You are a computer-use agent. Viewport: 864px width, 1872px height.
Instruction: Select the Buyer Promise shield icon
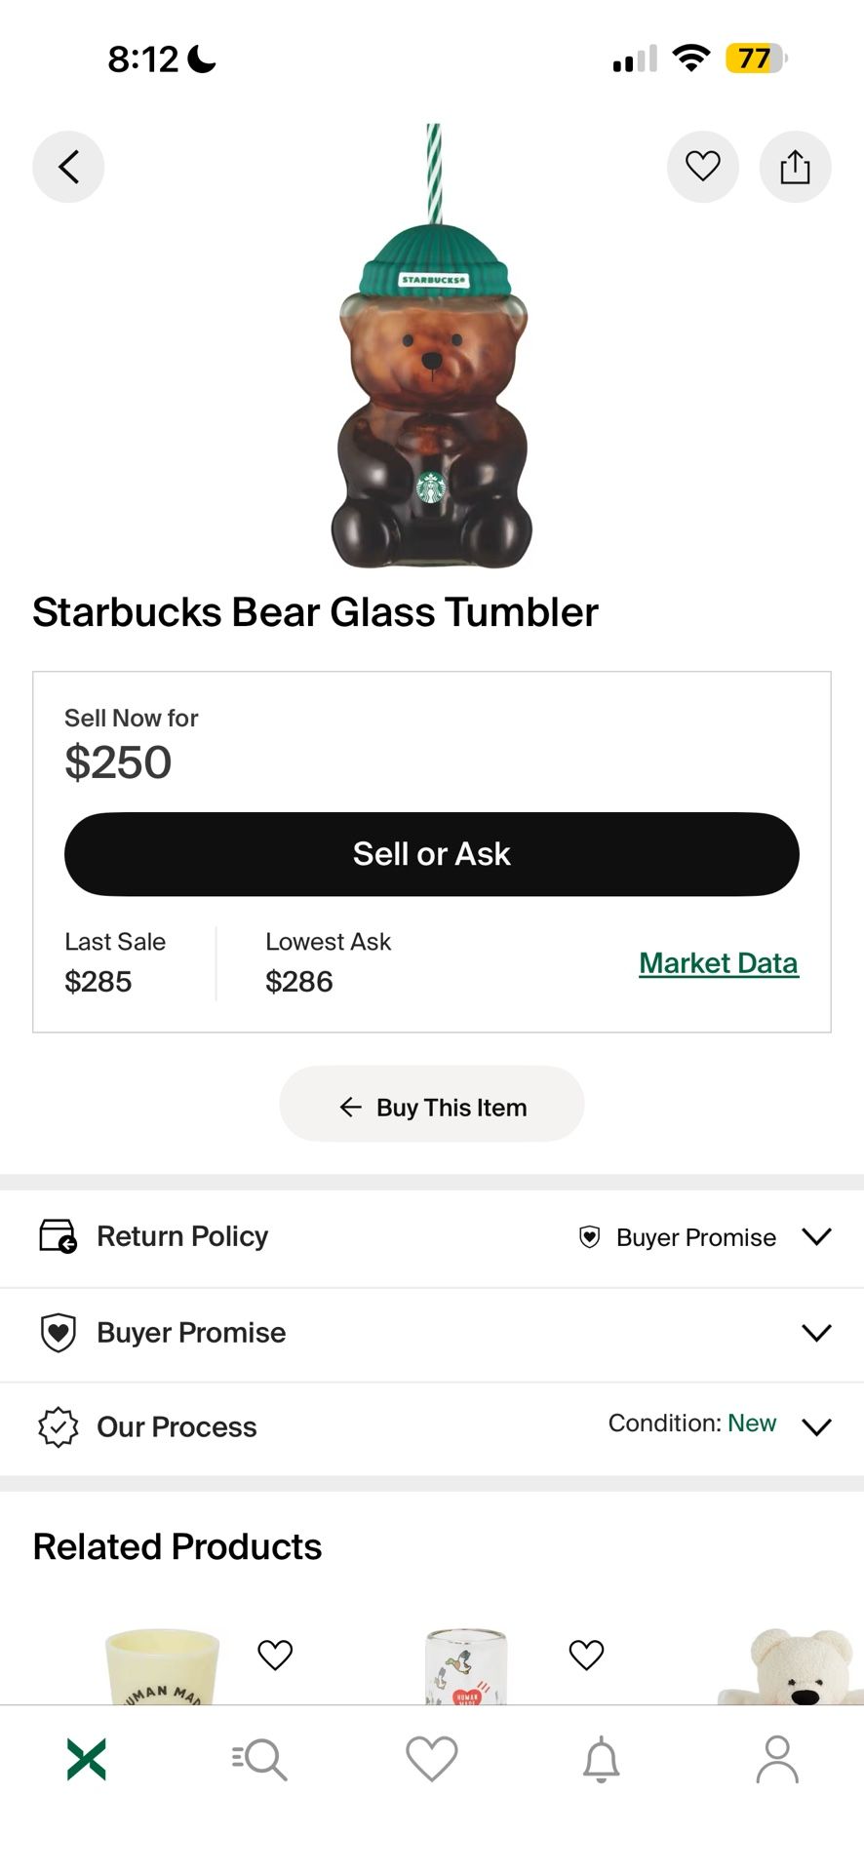[x=58, y=1332]
